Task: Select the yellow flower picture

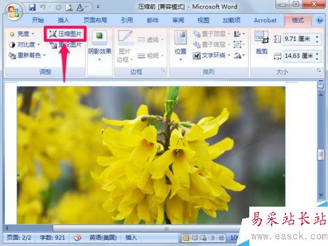Action: click(x=151, y=155)
